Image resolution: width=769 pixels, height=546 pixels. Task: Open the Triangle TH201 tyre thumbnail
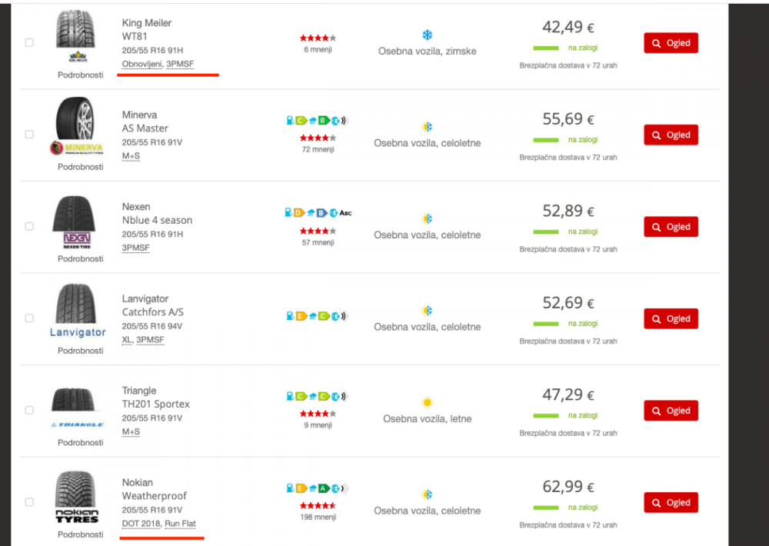74,400
